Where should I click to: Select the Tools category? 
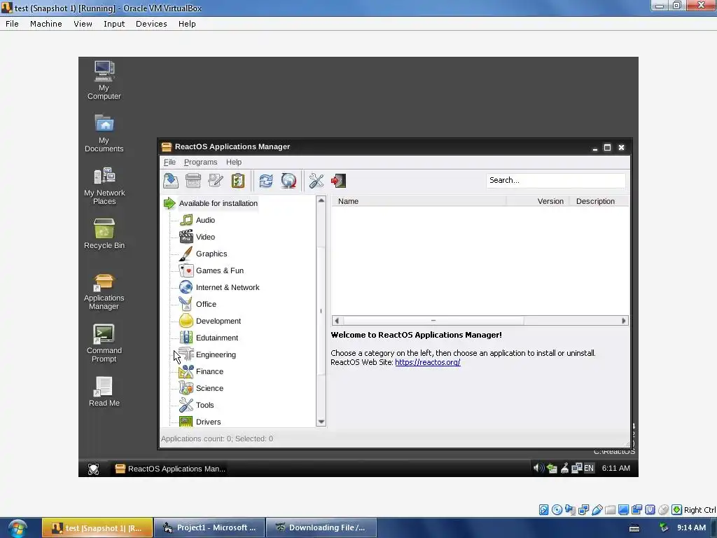point(204,405)
